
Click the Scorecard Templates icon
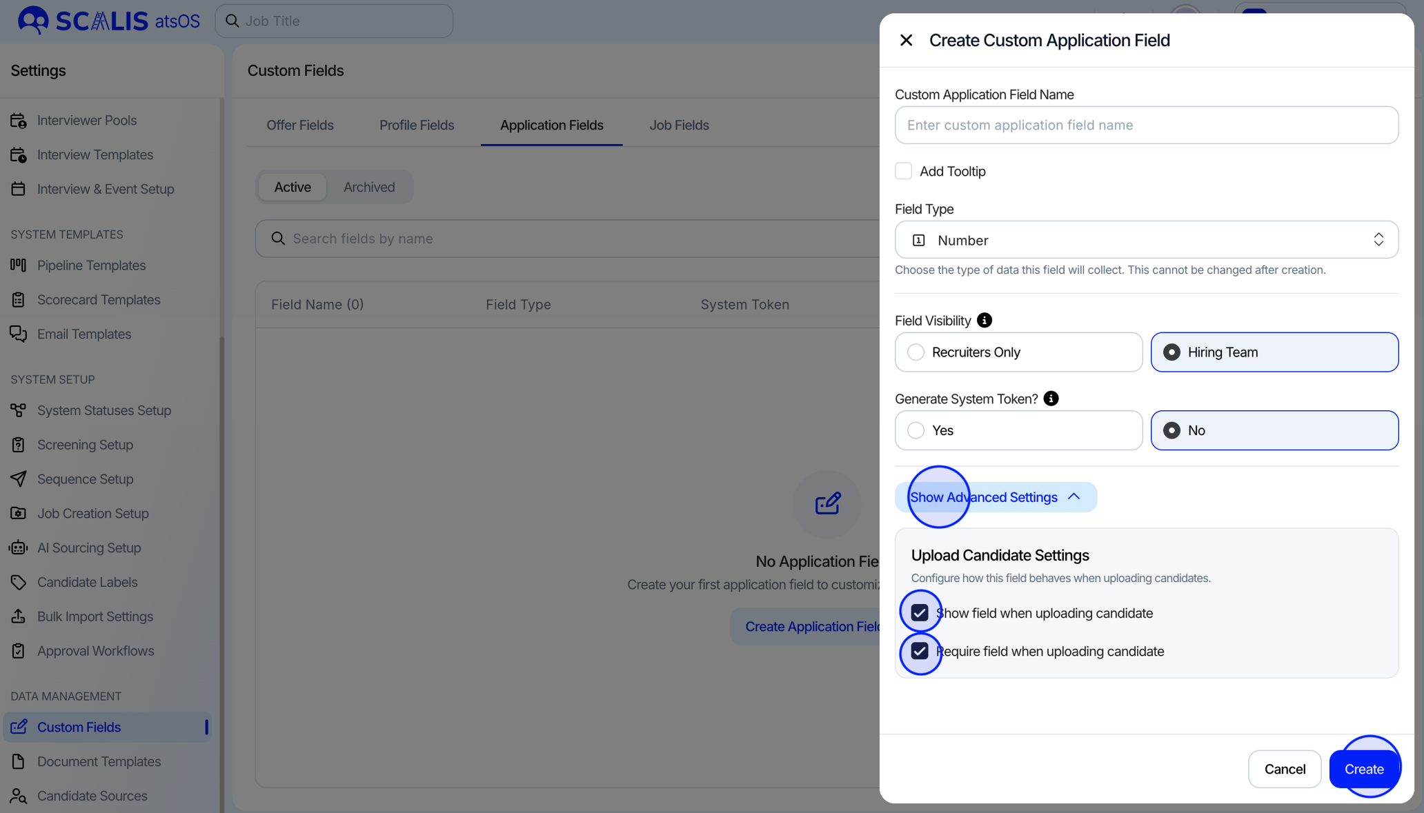[x=19, y=300]
